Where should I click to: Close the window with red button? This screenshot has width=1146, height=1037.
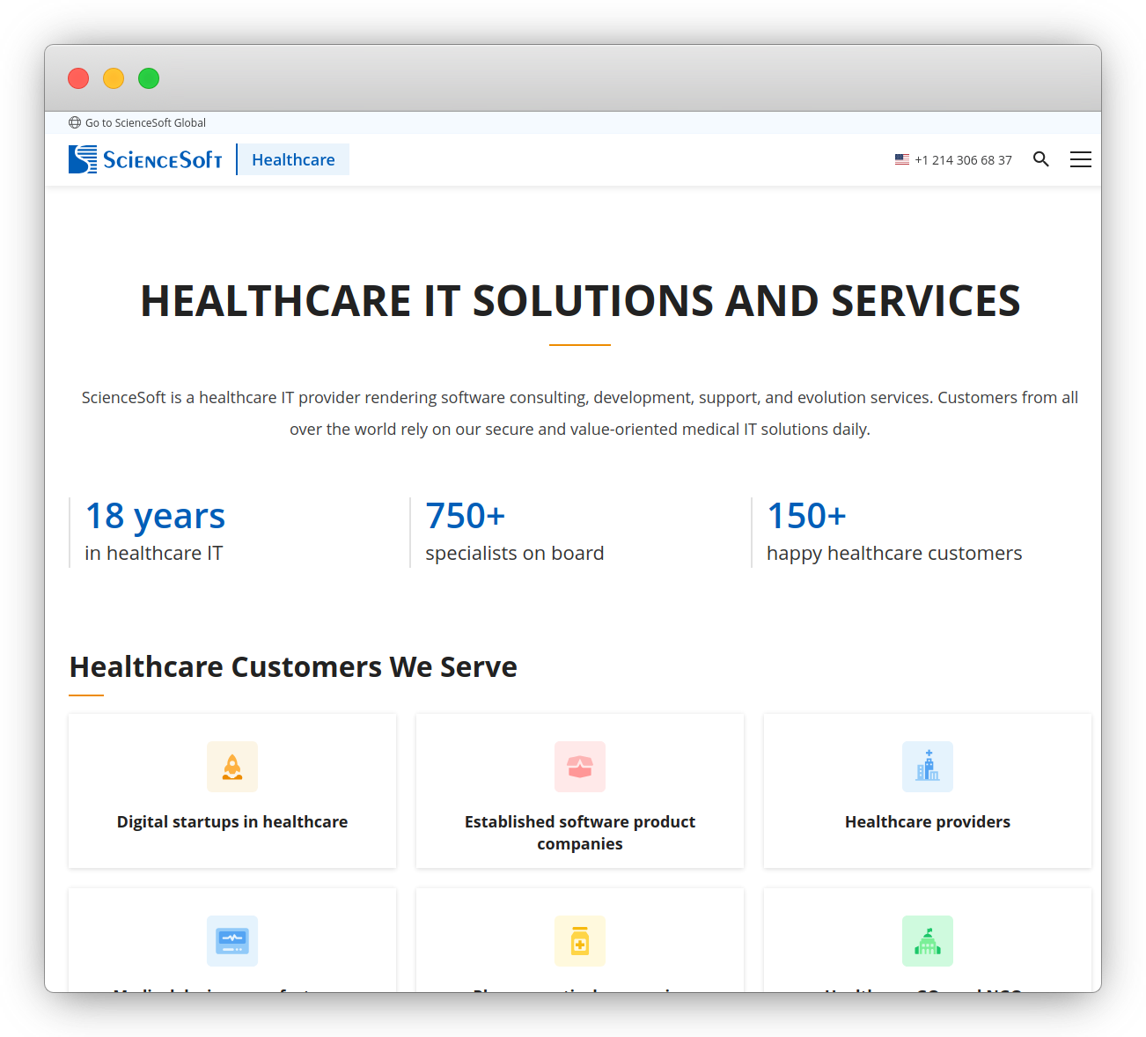click(78, 78)
